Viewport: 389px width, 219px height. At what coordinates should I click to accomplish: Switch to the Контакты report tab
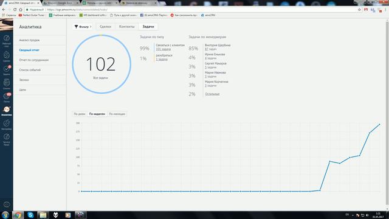[127, 27]
